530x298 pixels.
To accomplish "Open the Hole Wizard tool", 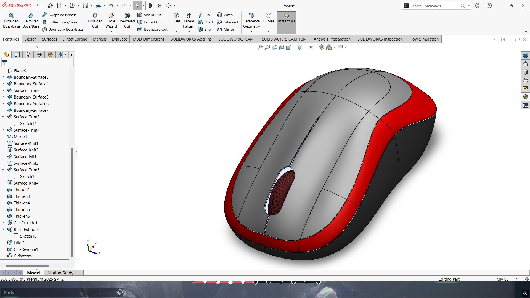I will [x=111, y=21].
